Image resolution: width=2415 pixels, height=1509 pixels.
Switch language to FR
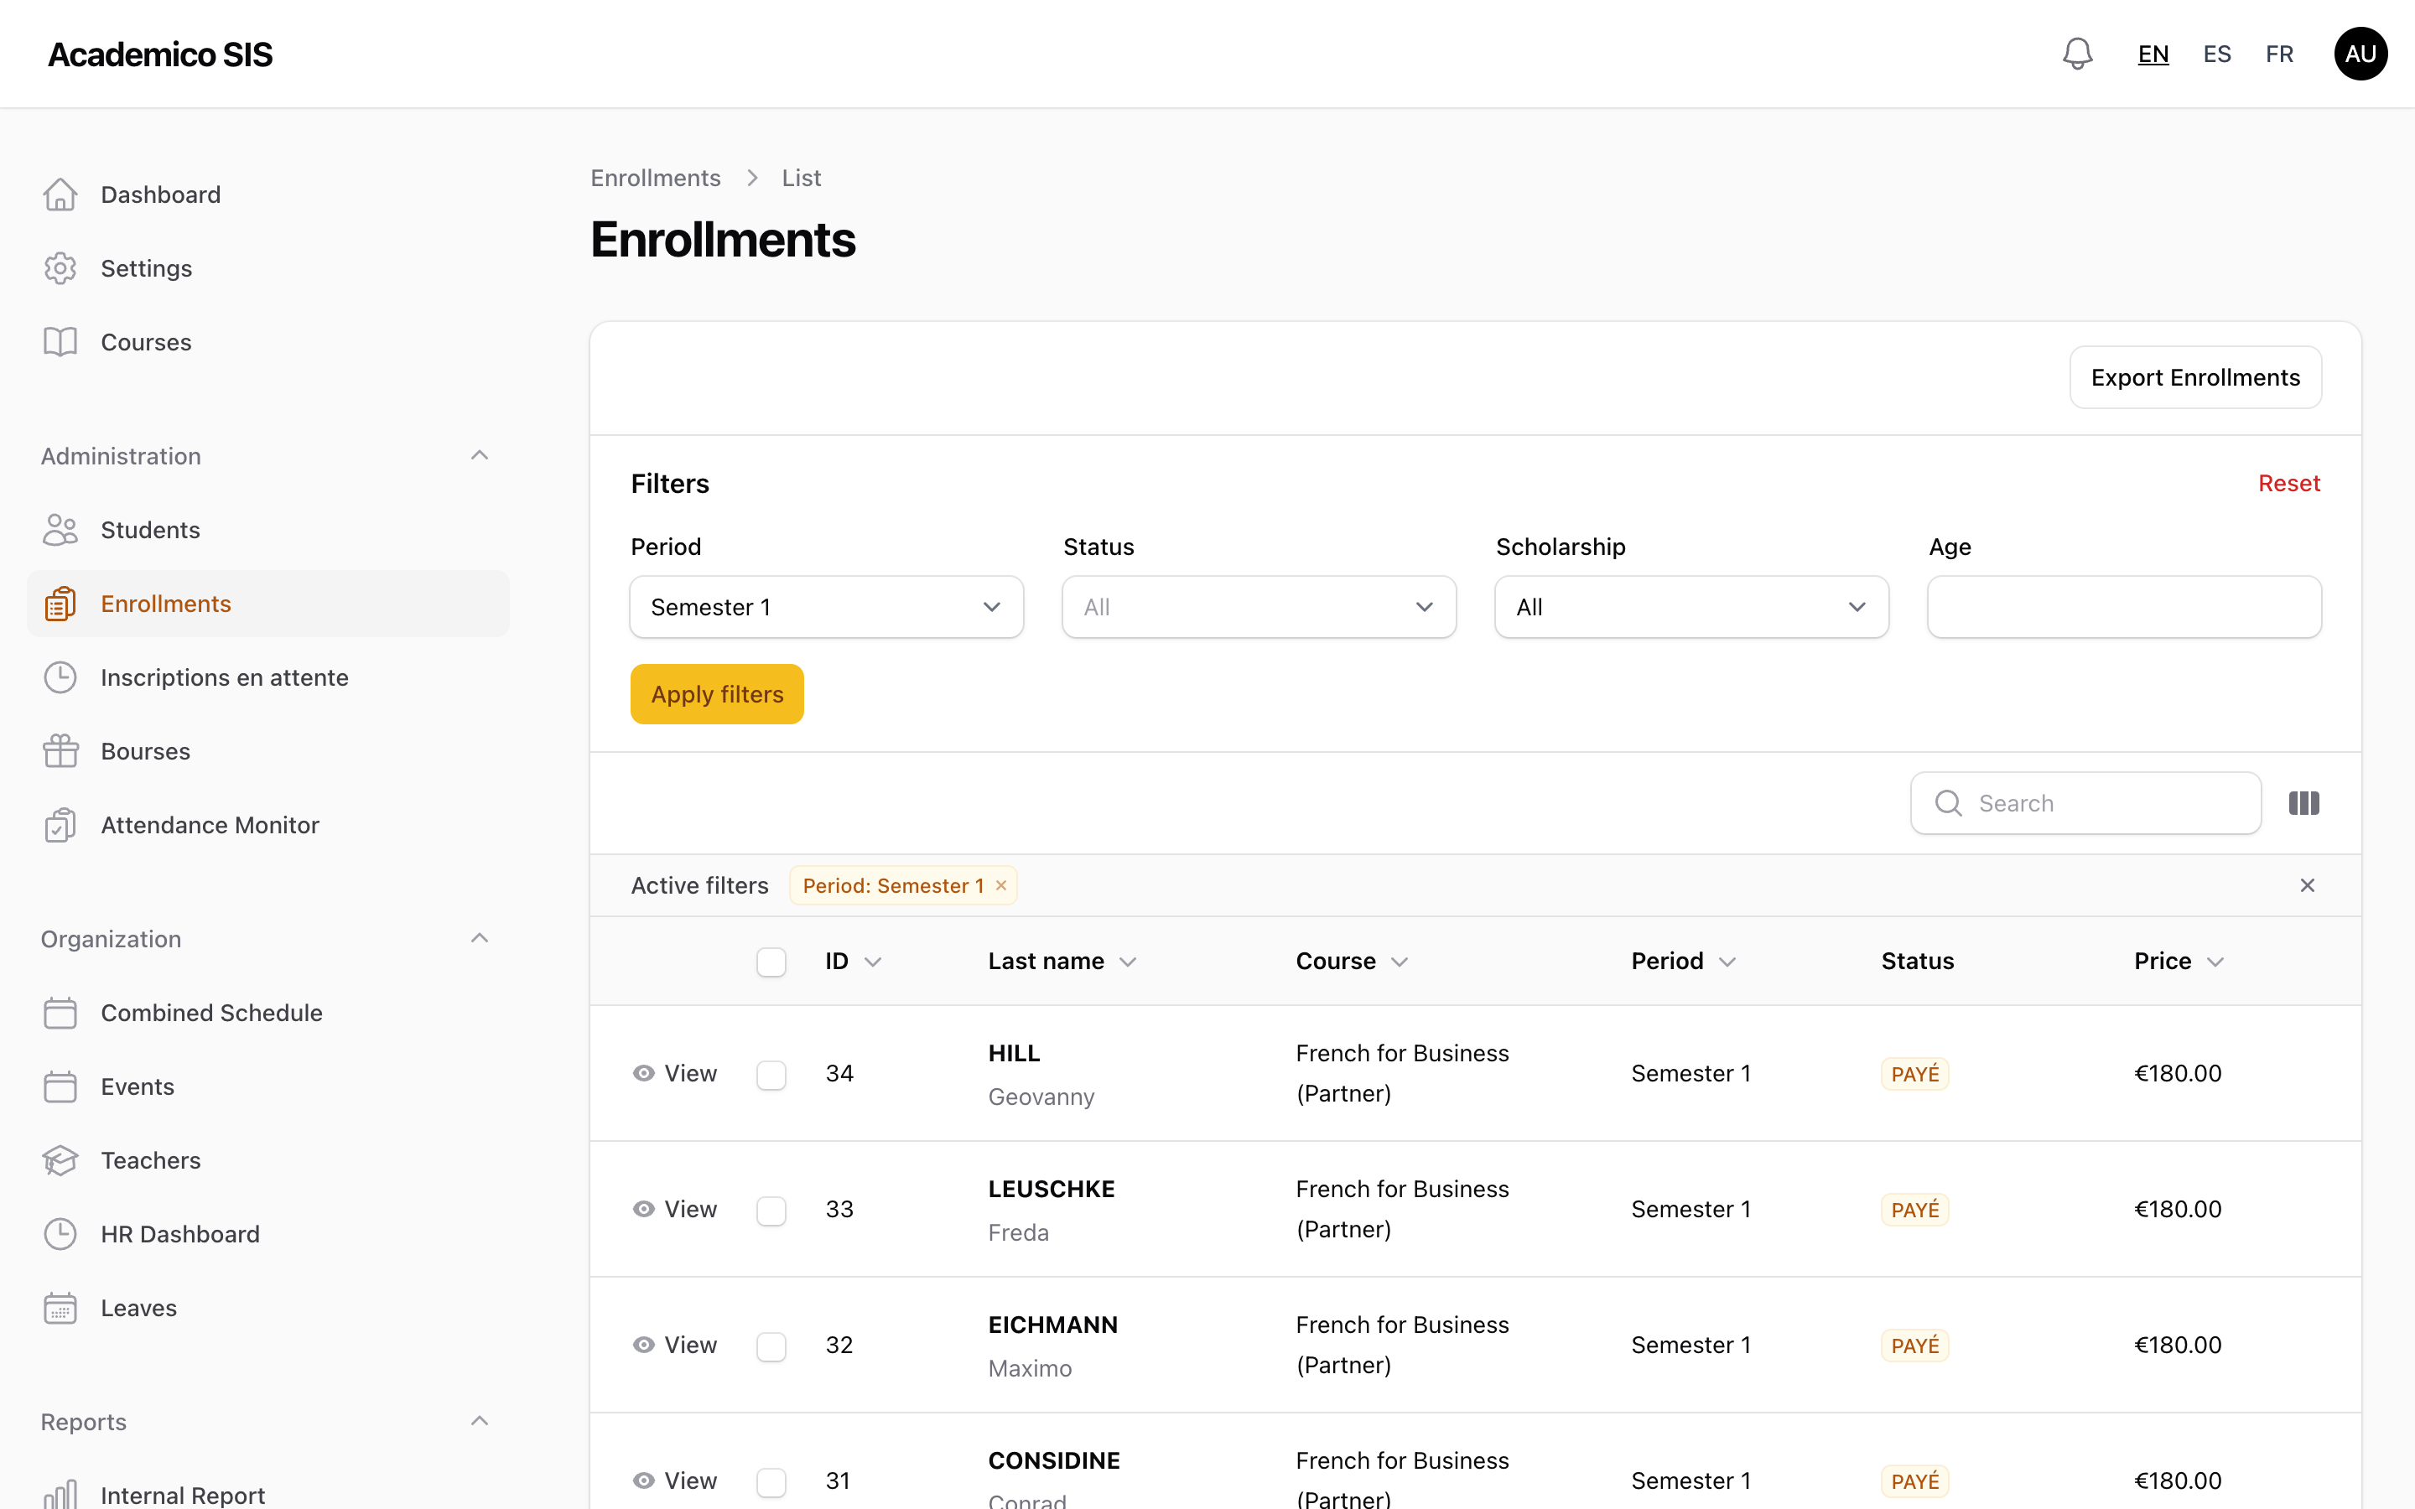point(2279,53)
